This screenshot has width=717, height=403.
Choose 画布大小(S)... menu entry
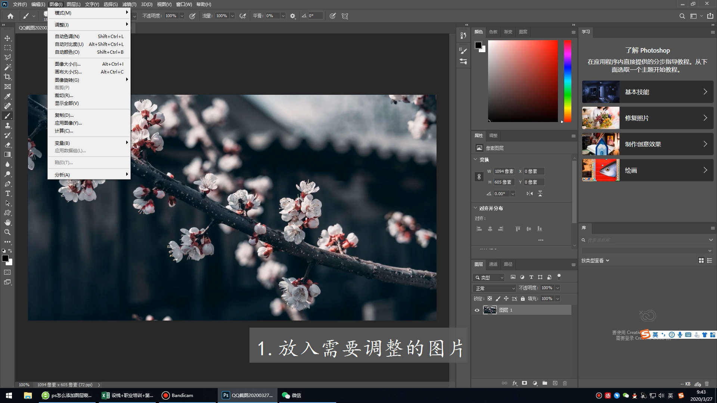89,72
